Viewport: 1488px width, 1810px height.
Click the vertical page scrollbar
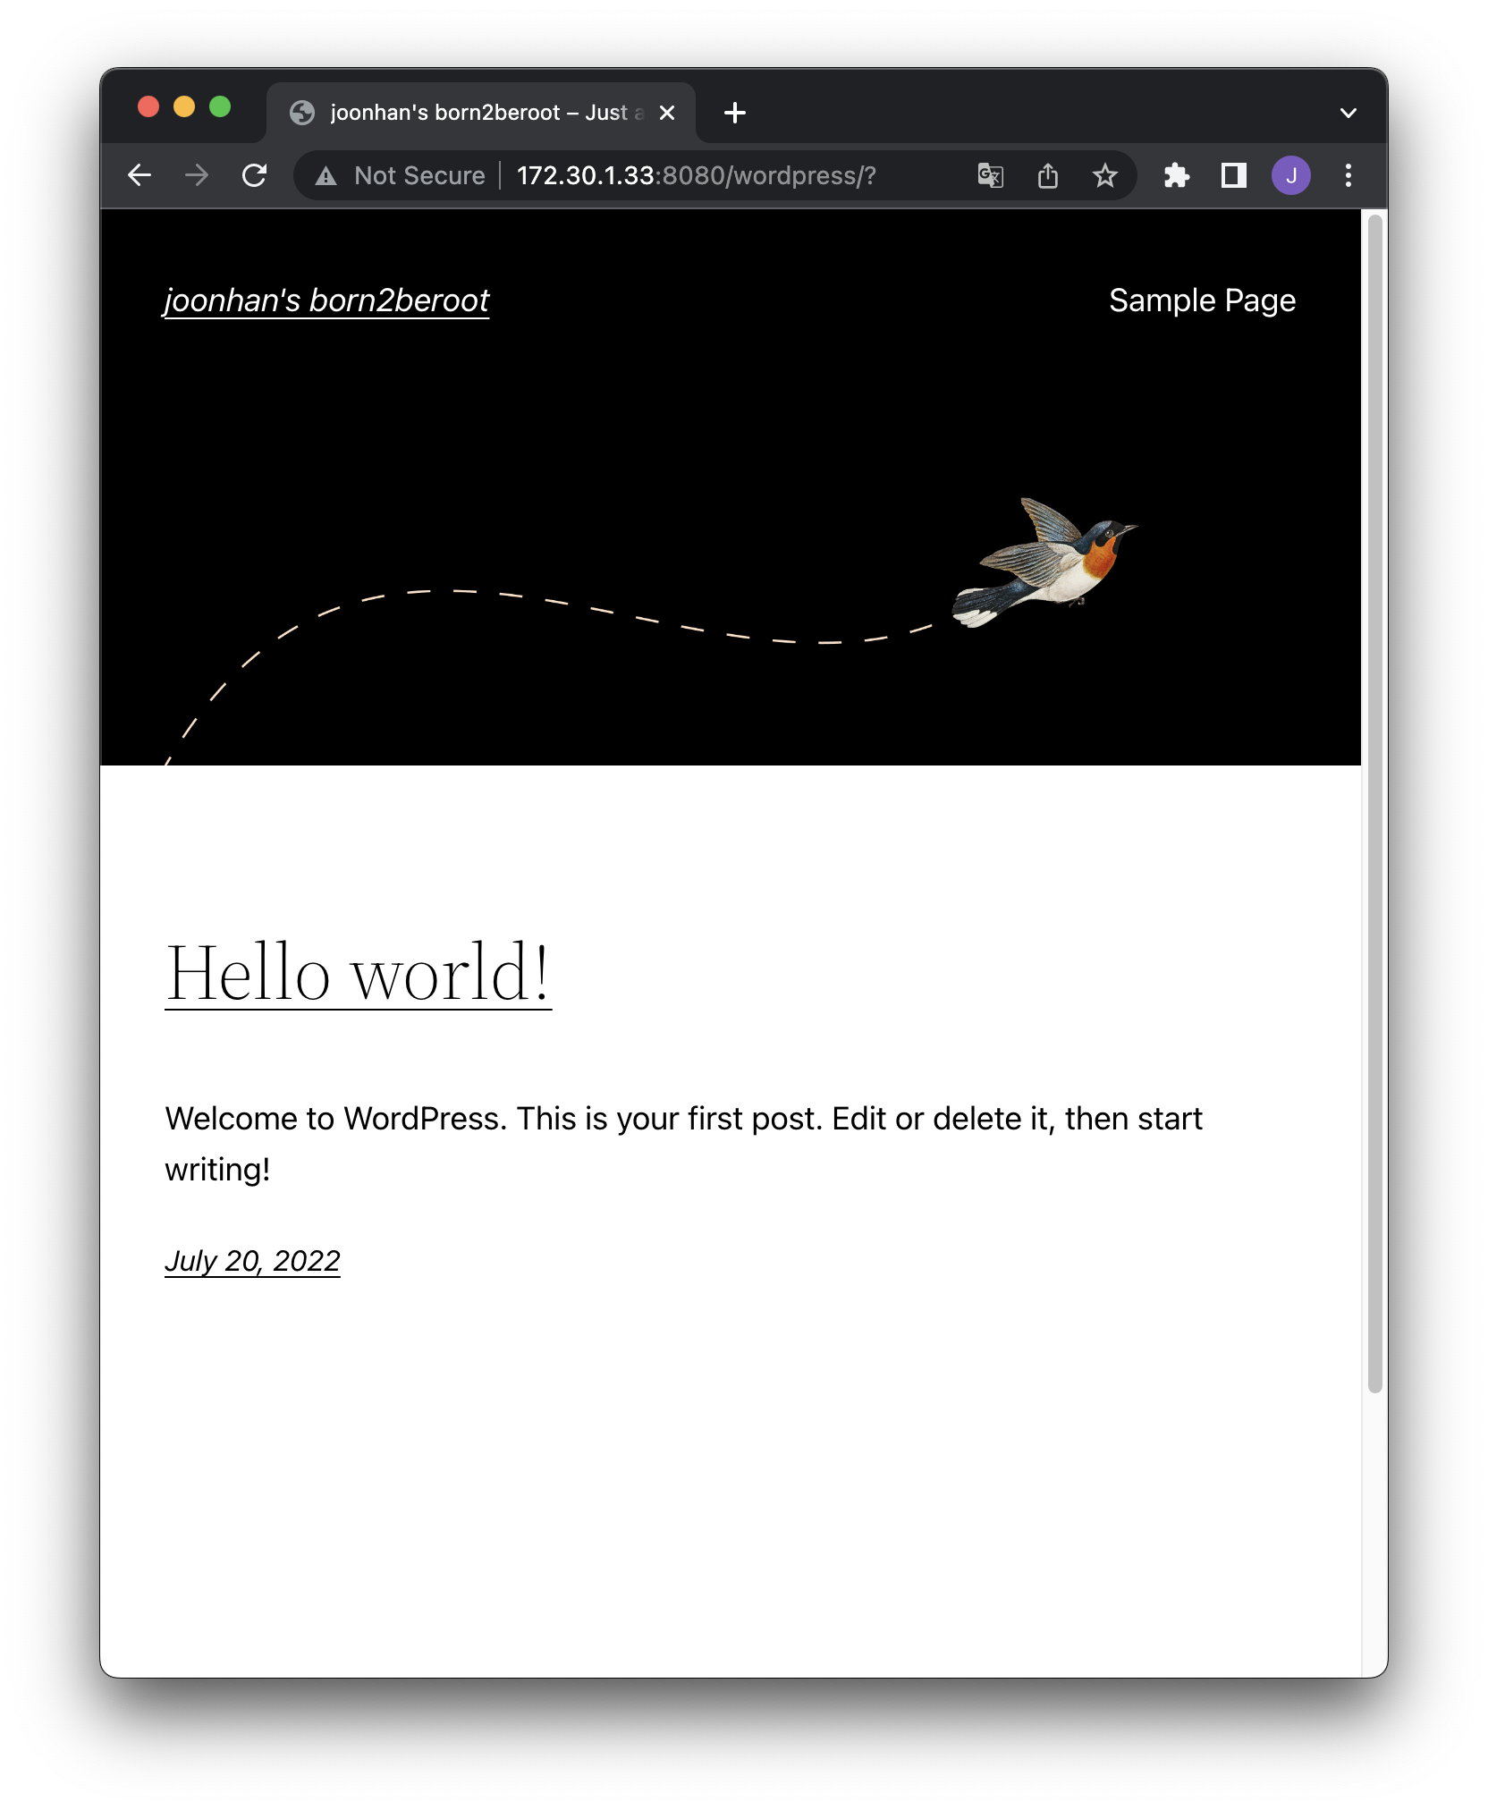(1374, 805)
